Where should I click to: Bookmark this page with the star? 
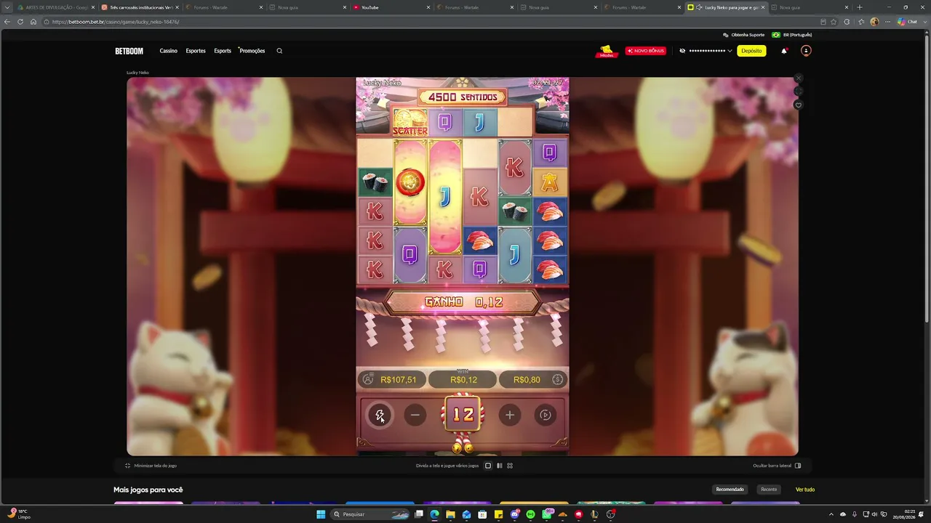[x=834, y=22]
